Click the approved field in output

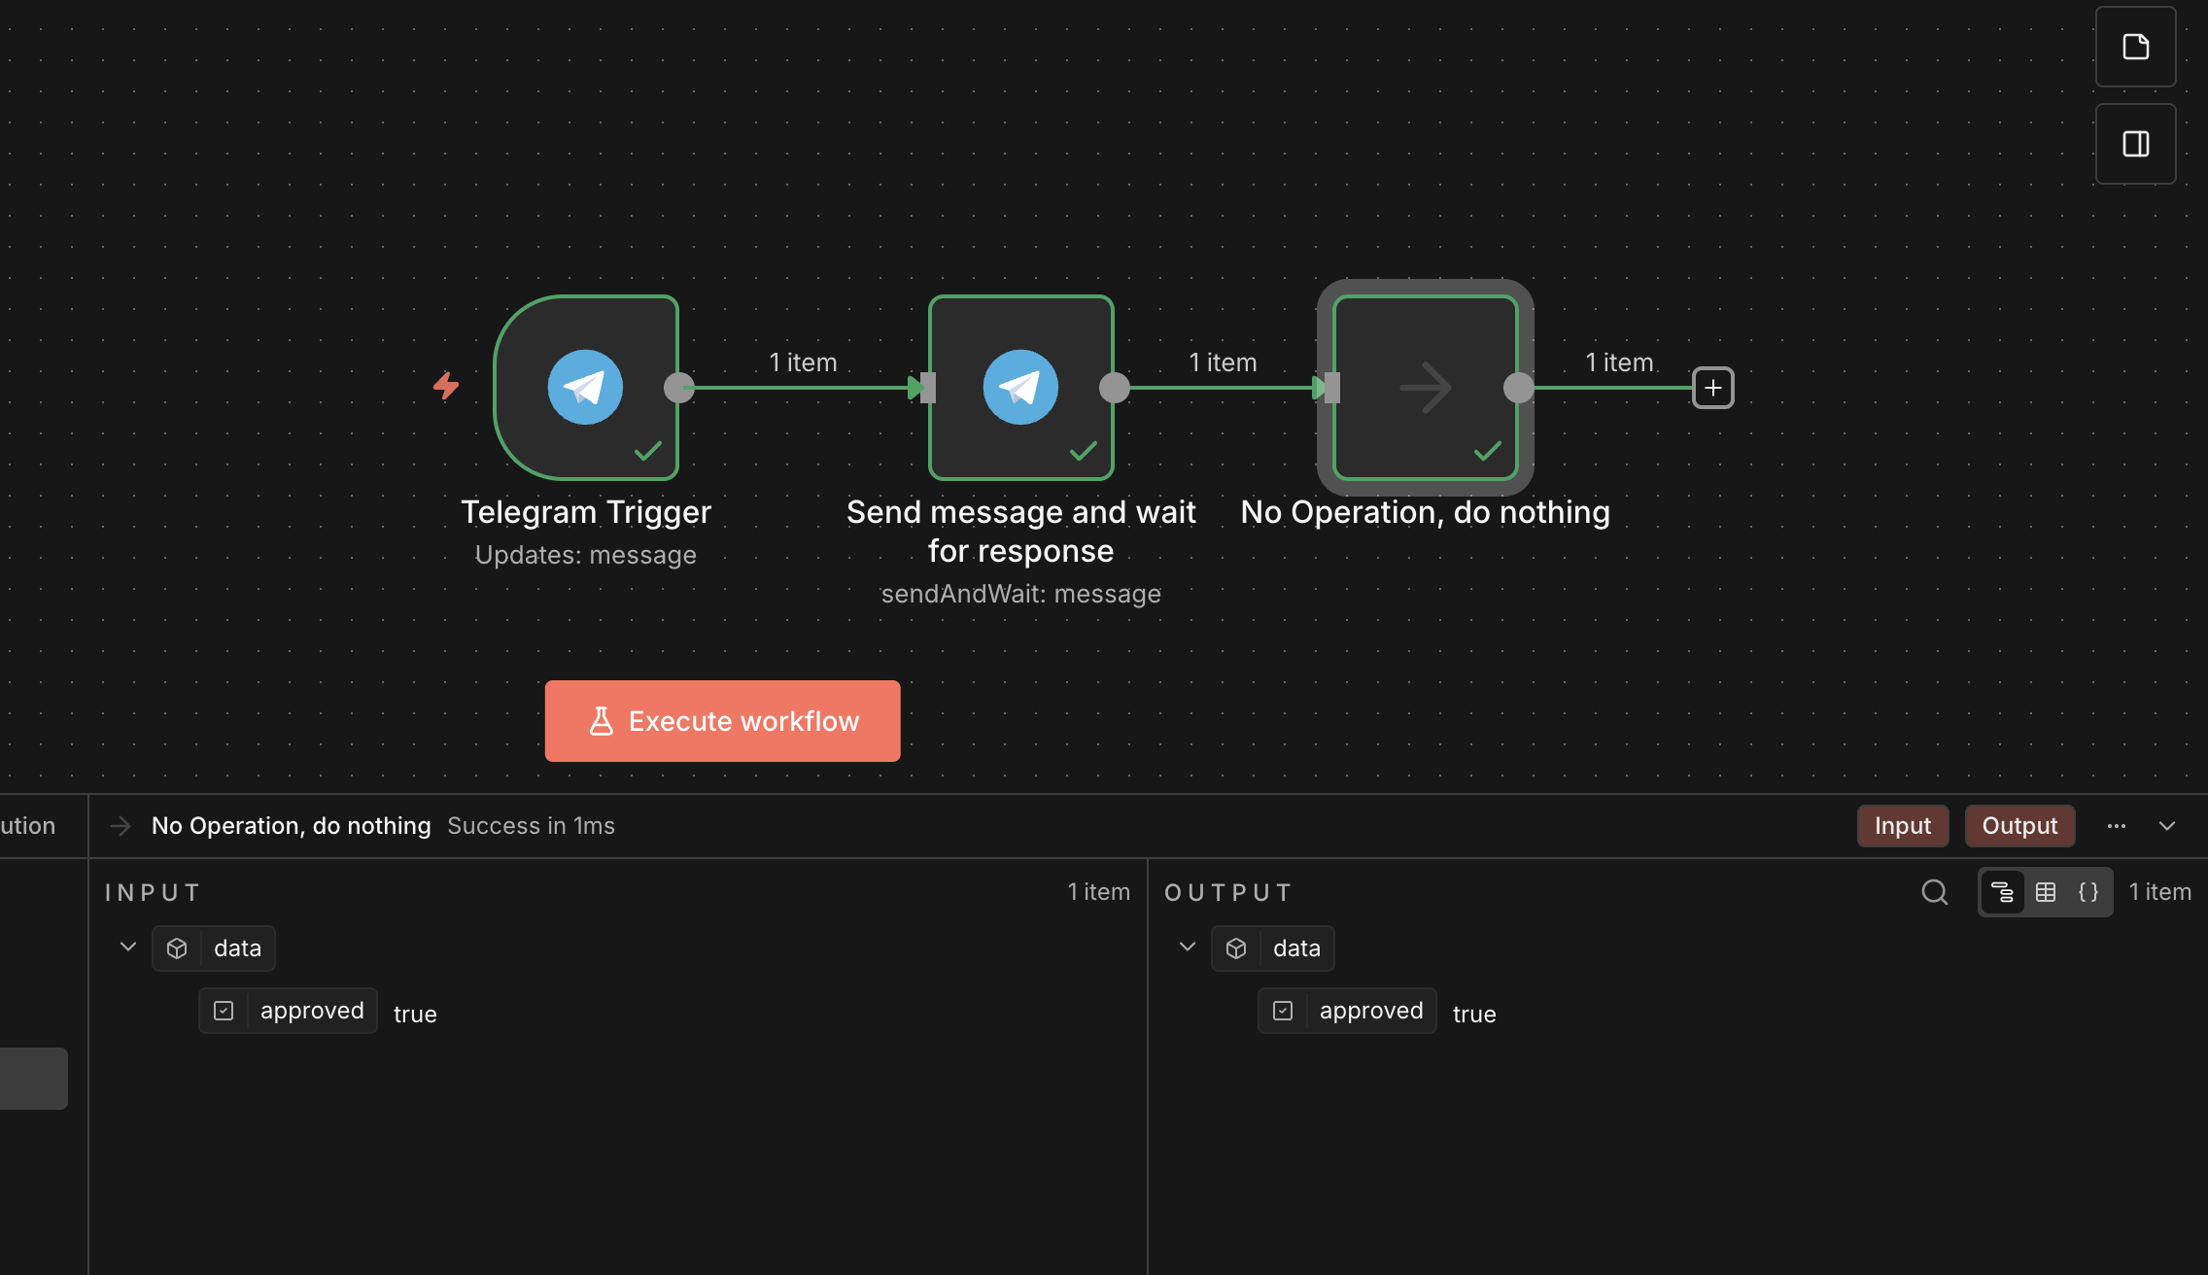(1370, 1011)
